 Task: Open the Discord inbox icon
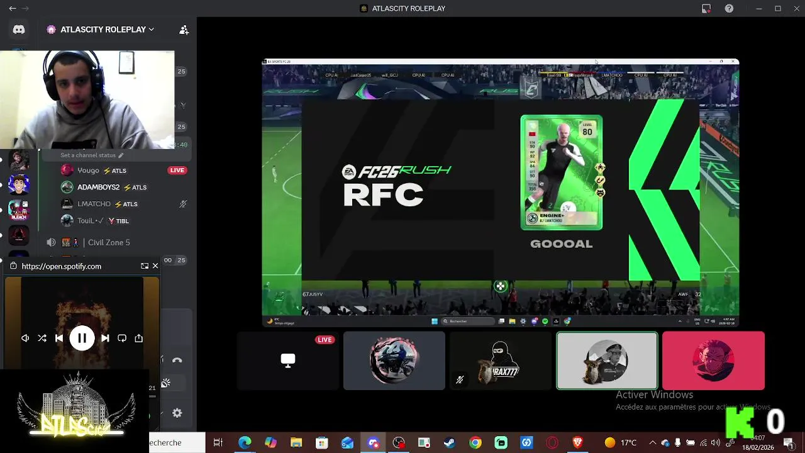pos(706,8)
